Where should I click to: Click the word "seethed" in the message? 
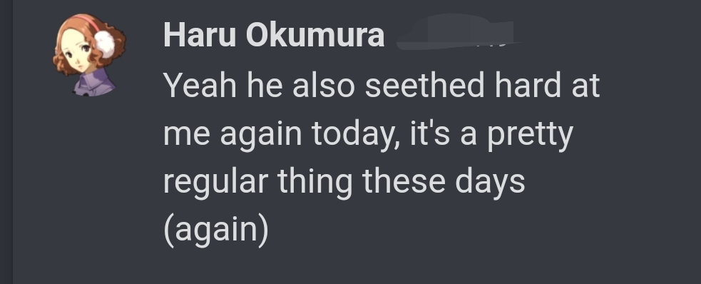pos(425,85)
